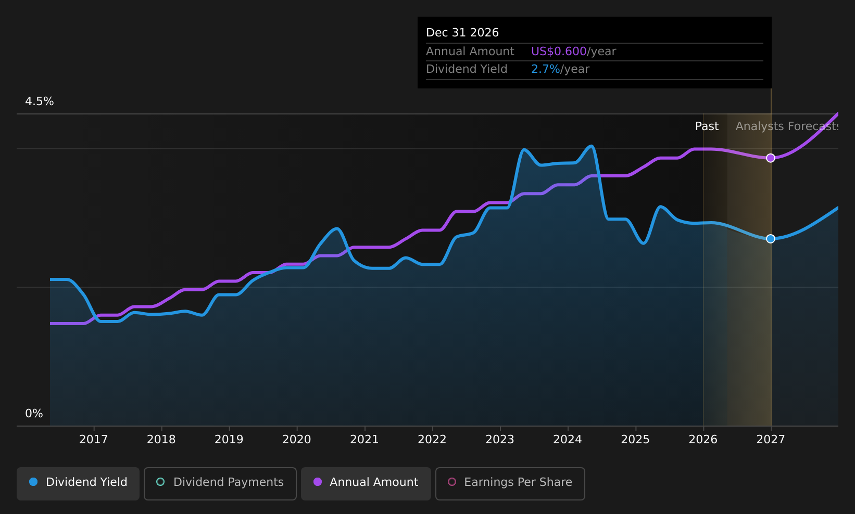Click the 2023 x-axis label
Screen dimensions: 855x514
[500, 440]
